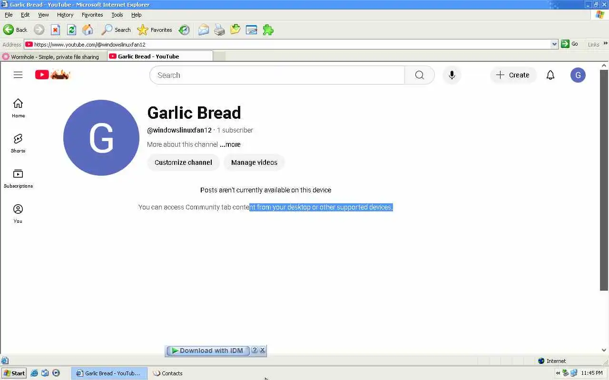Expand the Links toolbar chevron

pos(605,44)
